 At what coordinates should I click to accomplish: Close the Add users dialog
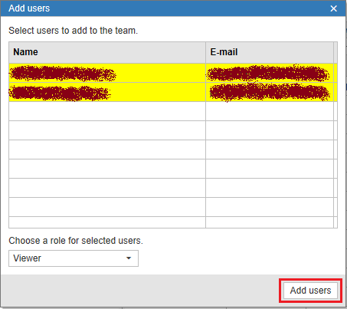pos(333,8)
